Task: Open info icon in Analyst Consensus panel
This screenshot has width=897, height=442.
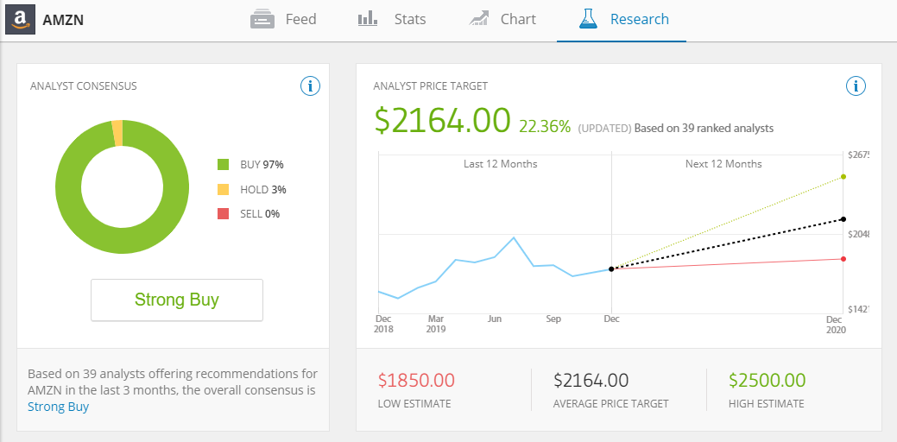Action: coord(310,86)
